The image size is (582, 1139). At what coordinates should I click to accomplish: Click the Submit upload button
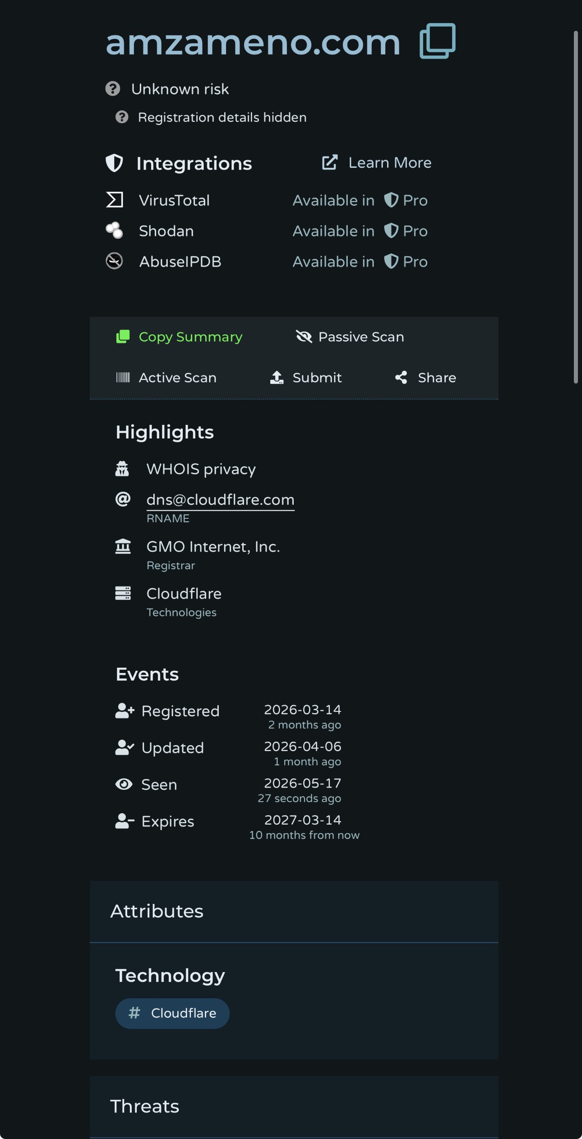click(305, 378)
